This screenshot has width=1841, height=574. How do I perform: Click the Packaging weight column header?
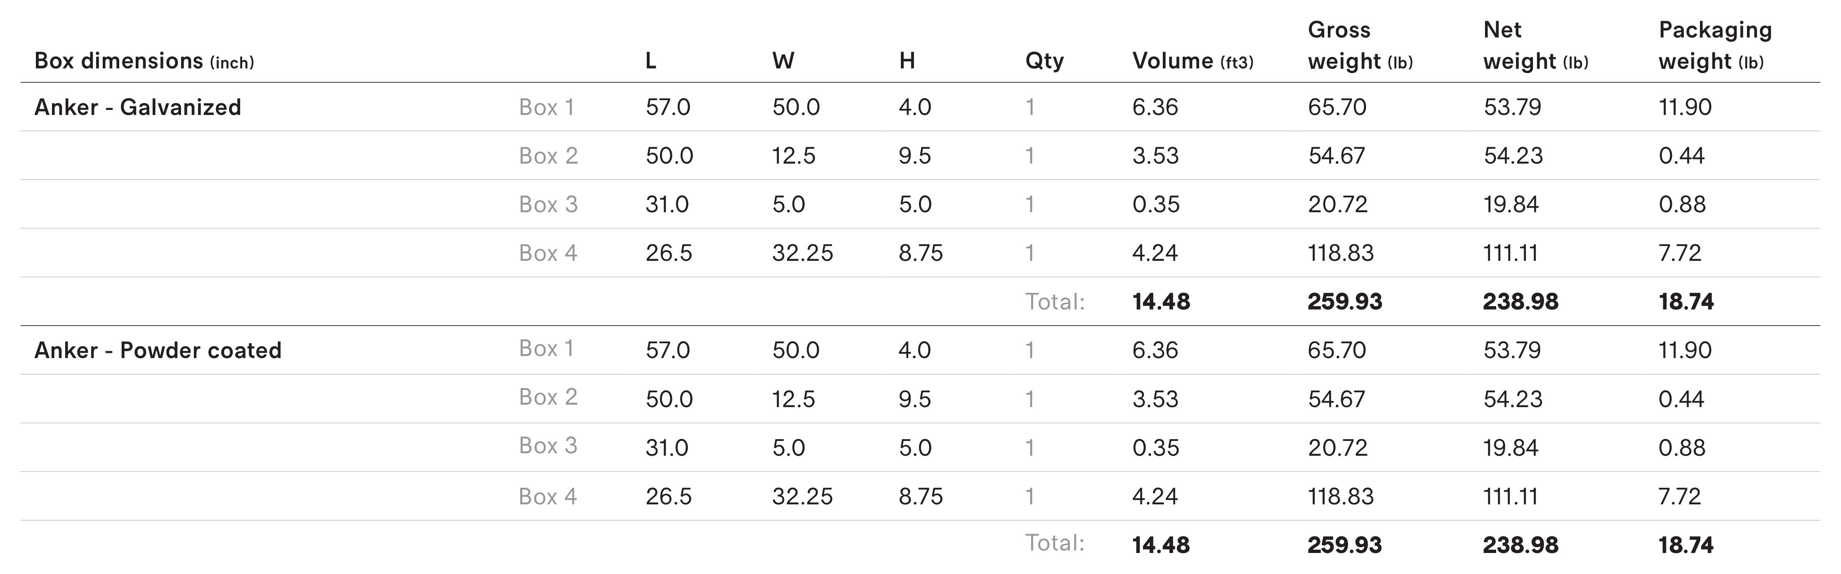click(1715, 46)
